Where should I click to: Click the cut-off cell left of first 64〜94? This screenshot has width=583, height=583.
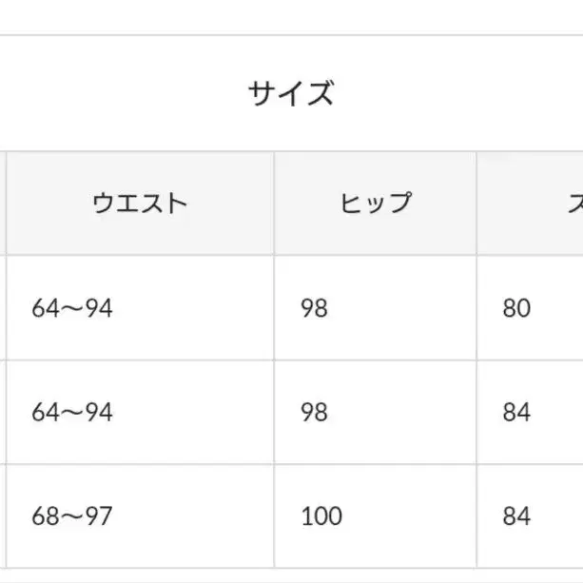click(3, 308)
